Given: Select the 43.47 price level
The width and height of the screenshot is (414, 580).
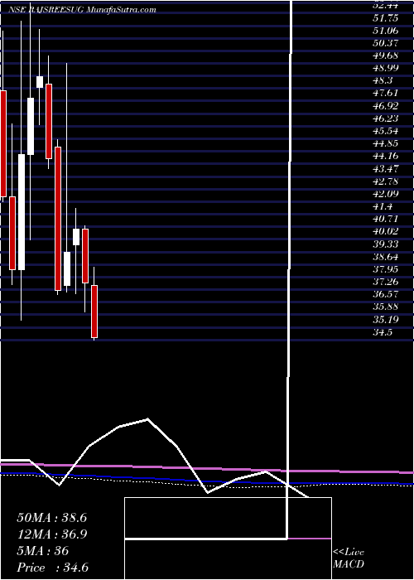Looking at the screenshot, I should tap(386, 169).
